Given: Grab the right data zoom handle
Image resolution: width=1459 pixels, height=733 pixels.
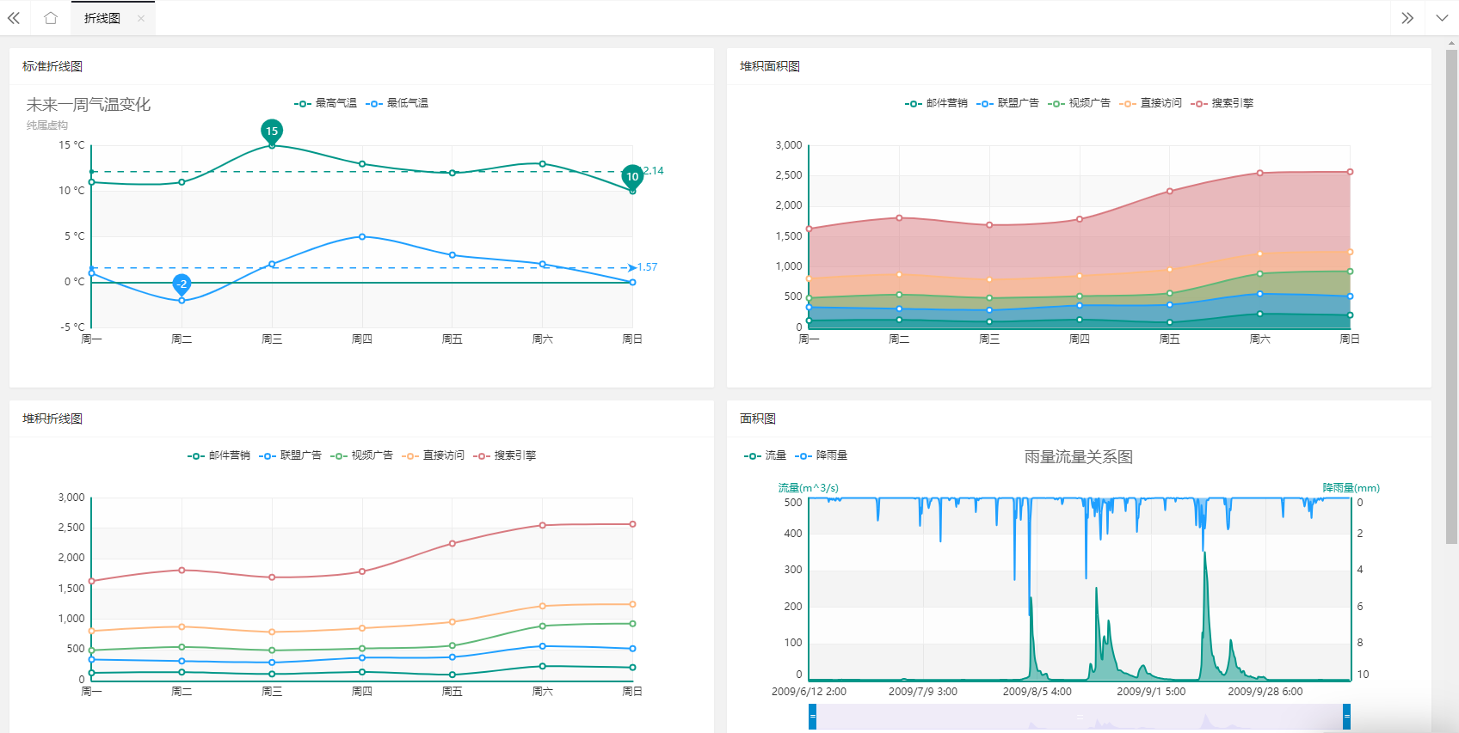Looking at the screenshot, I should 1346,717.
